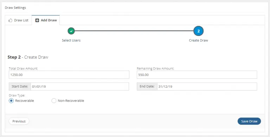270x137 pixels.
Task: Click the Save Draw button
Action: click(x=249, y=121)
